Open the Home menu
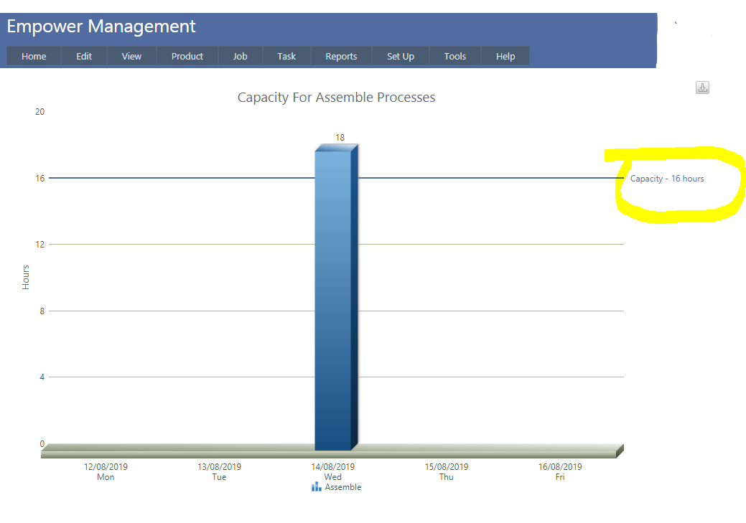The width and height of the screenshot is (746, 523). click(34, 56)
